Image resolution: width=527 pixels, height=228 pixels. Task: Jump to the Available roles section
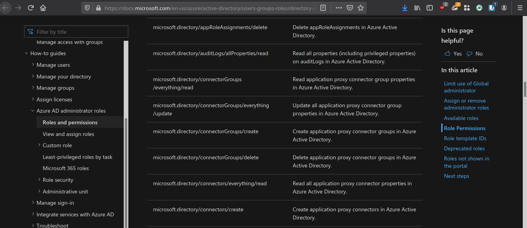click(461, 118)
